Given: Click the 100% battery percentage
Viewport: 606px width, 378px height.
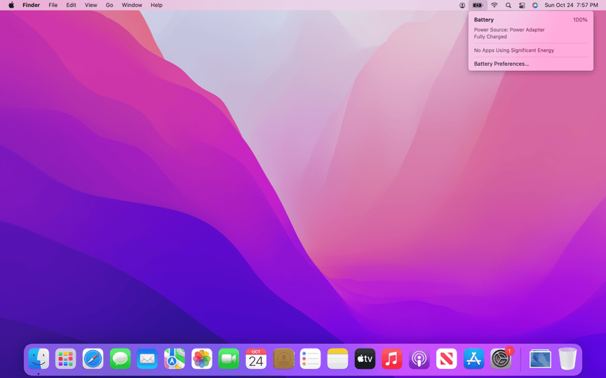Looking at the screenshot, I should click(x=580, y=20).
